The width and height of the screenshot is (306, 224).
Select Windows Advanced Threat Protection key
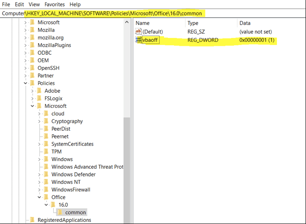[87, 167]
